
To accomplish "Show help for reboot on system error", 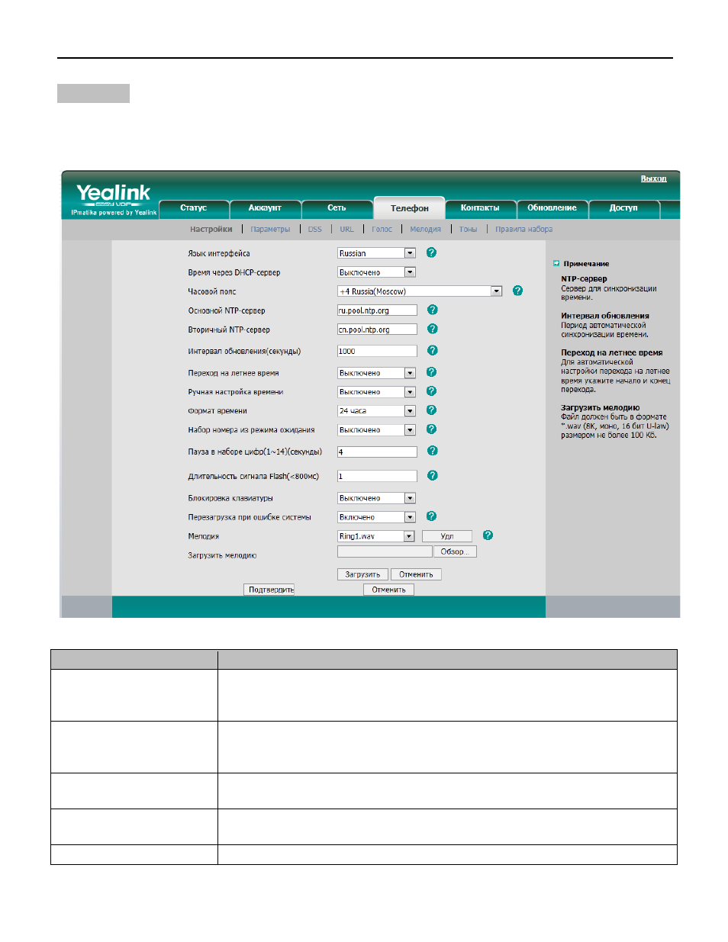I will [431, 516].
